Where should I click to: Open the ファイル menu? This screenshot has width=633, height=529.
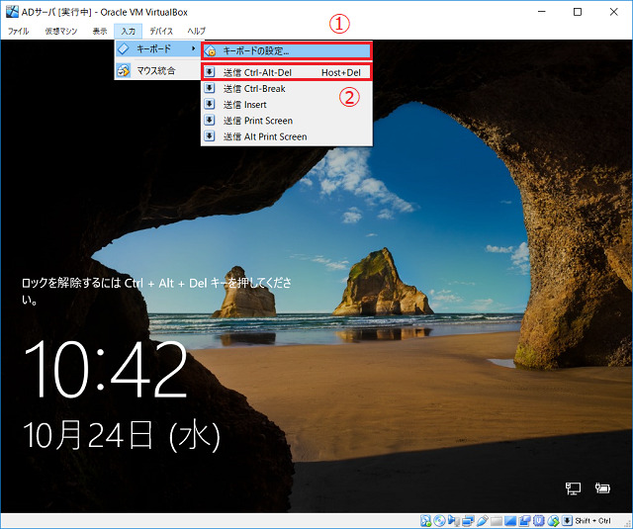click(x=18, y=31)
